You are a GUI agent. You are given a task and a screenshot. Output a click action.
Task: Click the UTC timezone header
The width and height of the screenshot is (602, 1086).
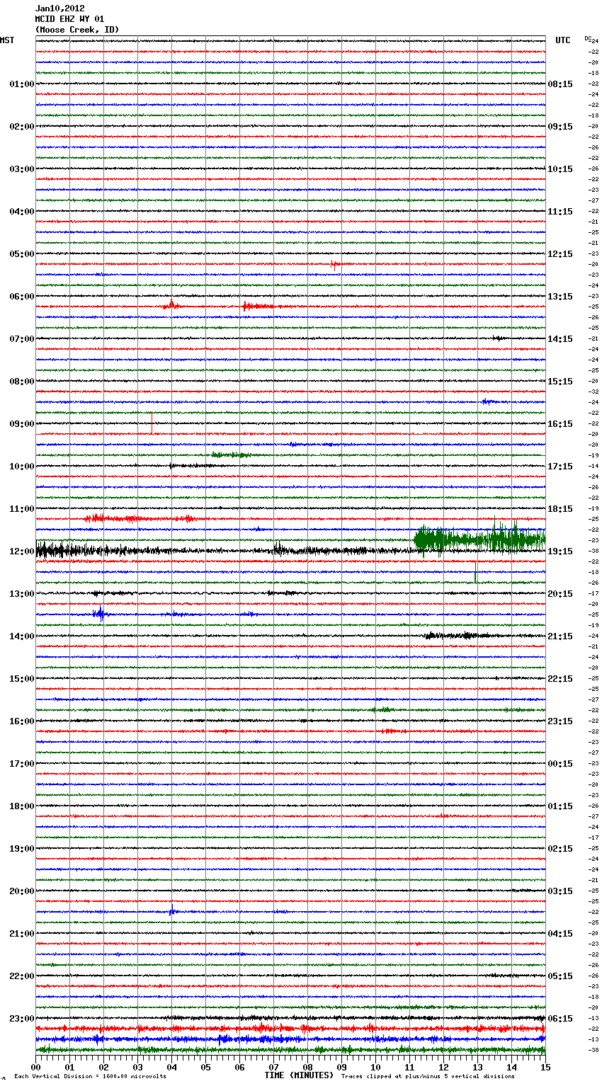562,40
